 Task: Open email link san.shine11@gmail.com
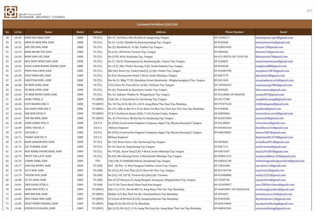click(x=271, y=166)
